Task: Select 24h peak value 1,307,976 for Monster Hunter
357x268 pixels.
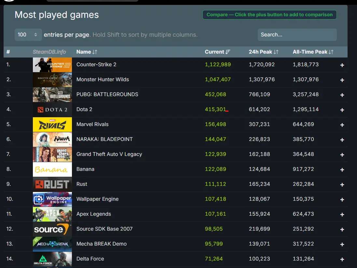Action: click(262, 80)
